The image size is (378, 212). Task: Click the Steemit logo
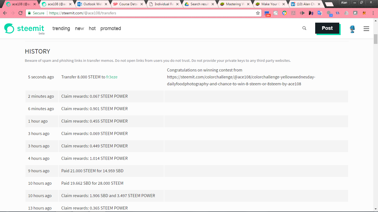pos(24,29)
